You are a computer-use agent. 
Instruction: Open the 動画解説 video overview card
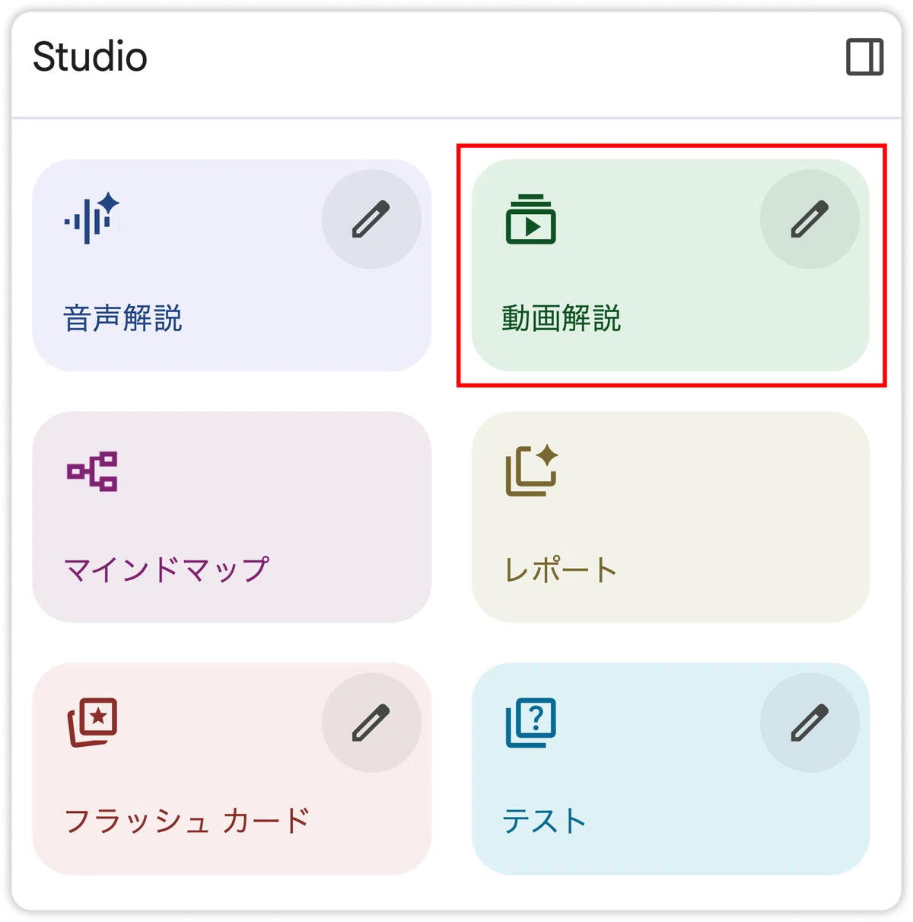[x=670, y=265]
